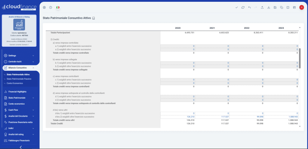Screen dimensions: 308x149
Task: Edit d-bis.2 value 117.537 for 2021
Action: click(212, 117)
